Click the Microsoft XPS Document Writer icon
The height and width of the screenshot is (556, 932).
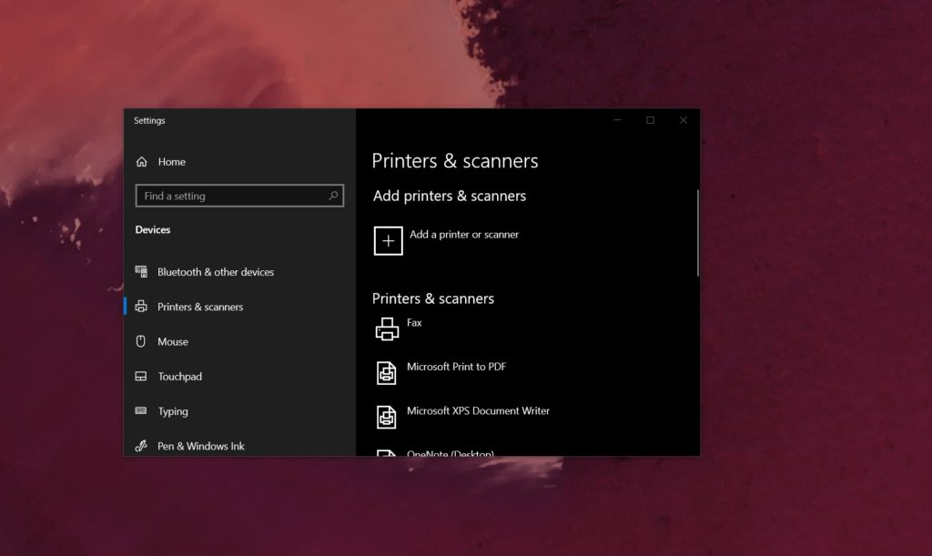pos(386,415)
